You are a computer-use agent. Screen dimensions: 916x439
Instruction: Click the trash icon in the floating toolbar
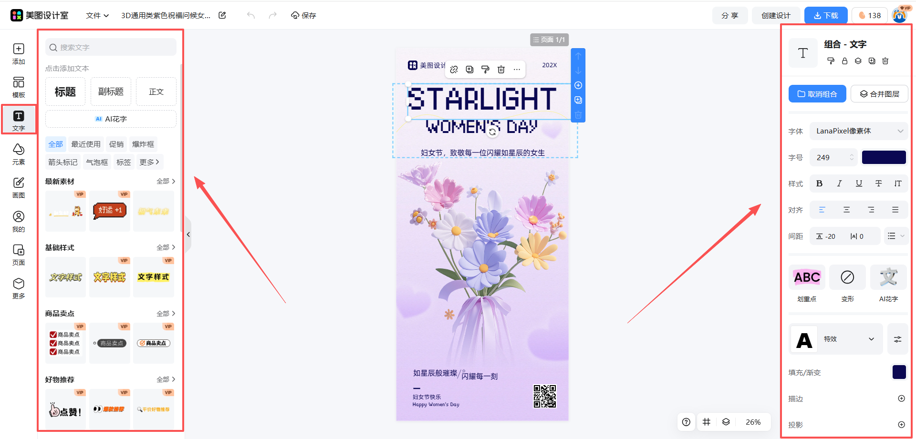(x=501, y=70)
